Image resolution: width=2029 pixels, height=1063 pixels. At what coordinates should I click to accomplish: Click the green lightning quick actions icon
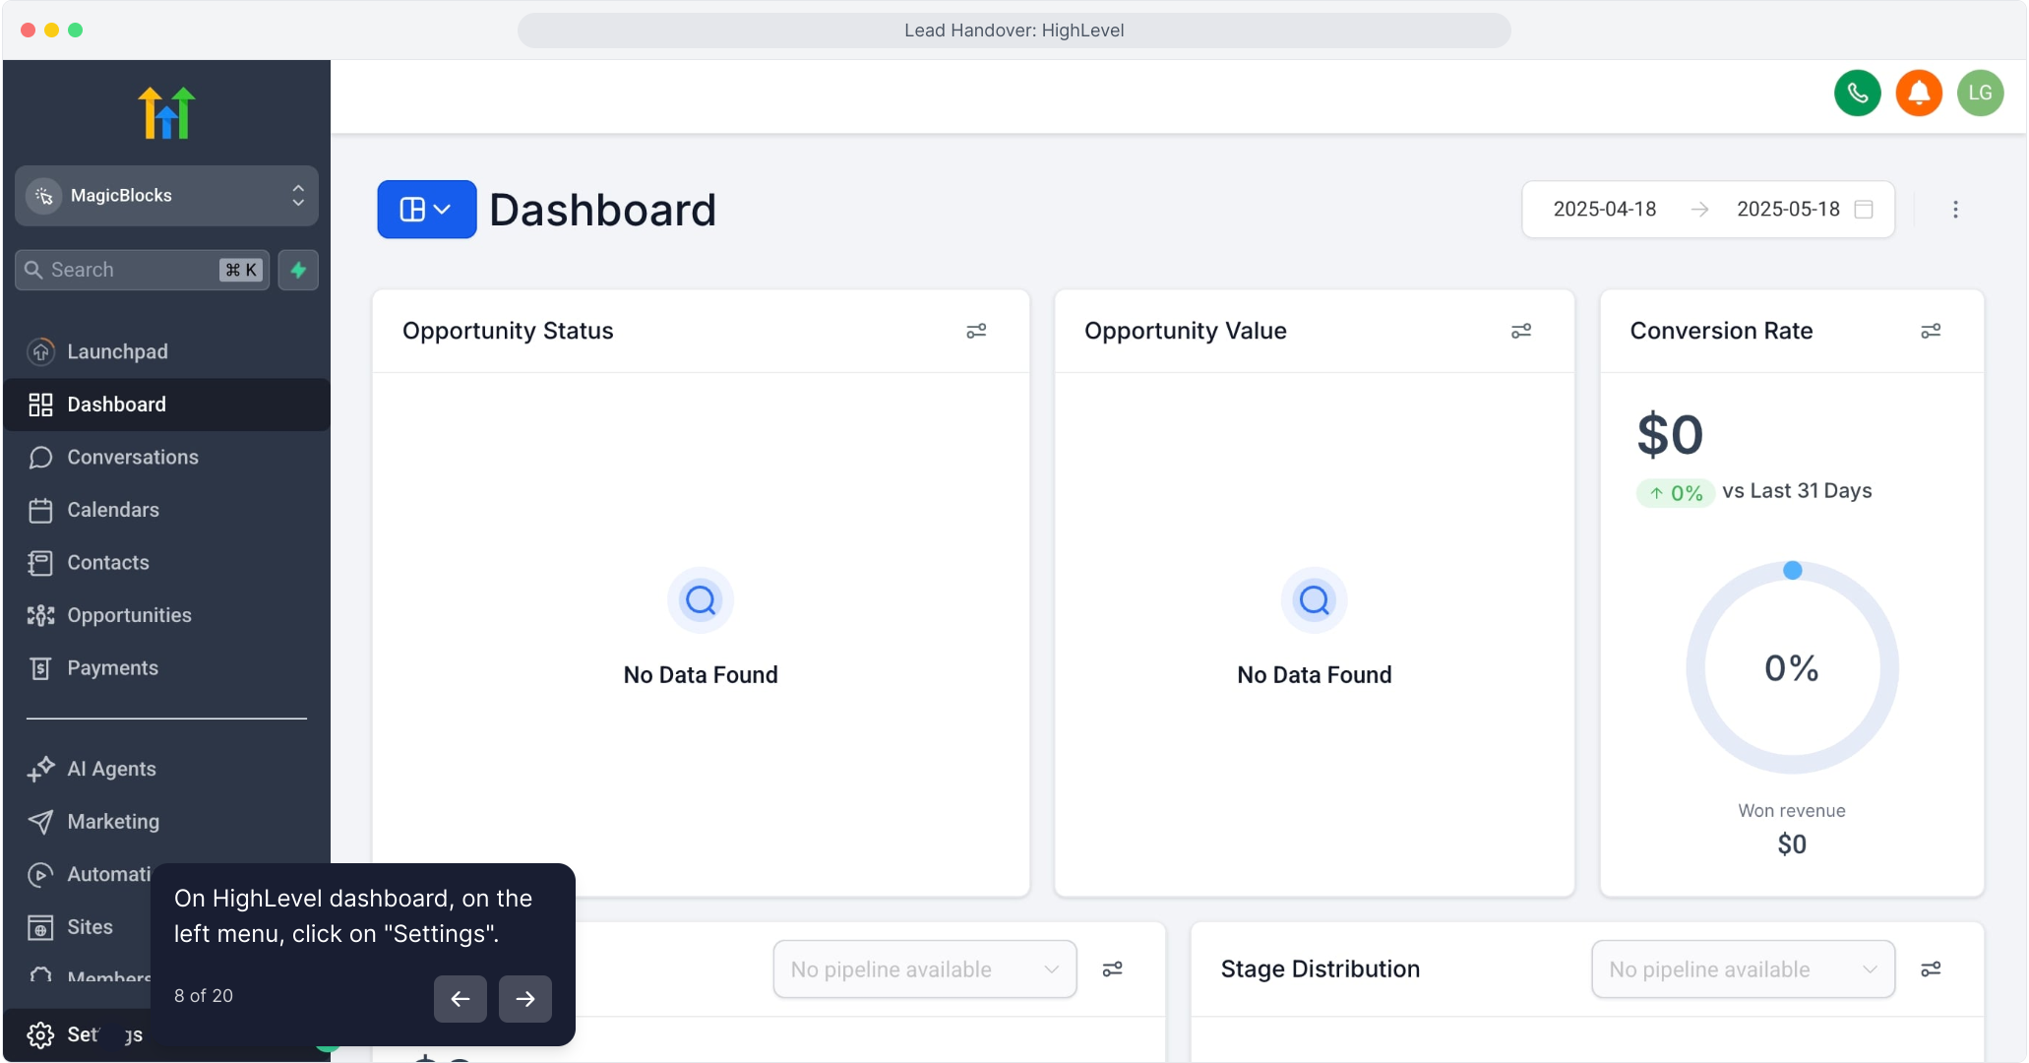298,270
